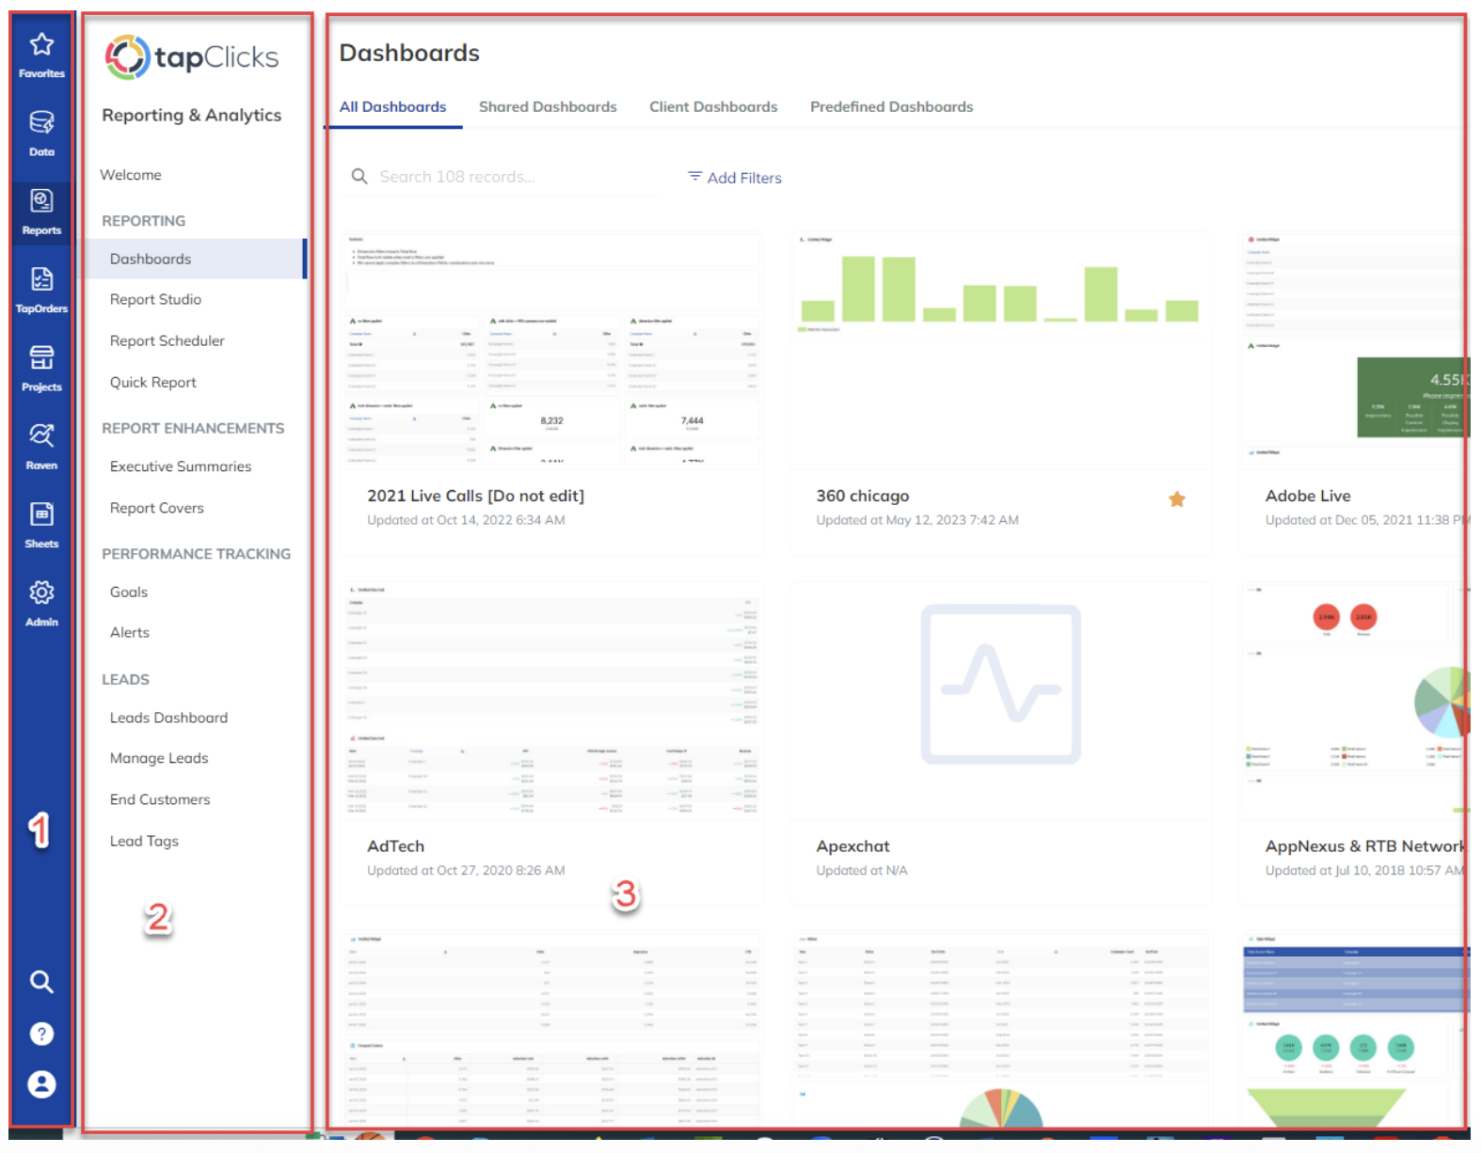
Task: Go to Projects icon
Action: coord(41,368)
